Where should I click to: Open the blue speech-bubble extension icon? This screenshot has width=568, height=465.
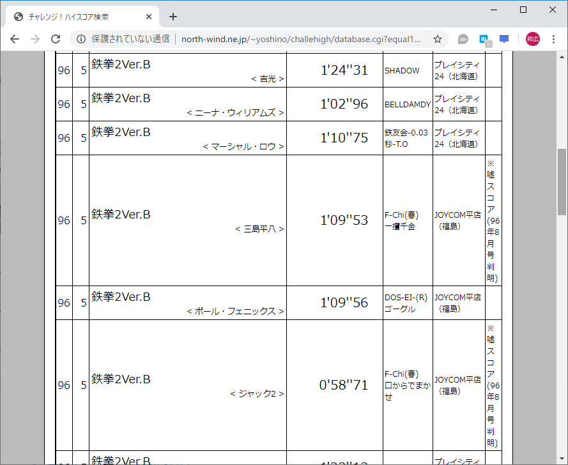(x=504, y=39)
